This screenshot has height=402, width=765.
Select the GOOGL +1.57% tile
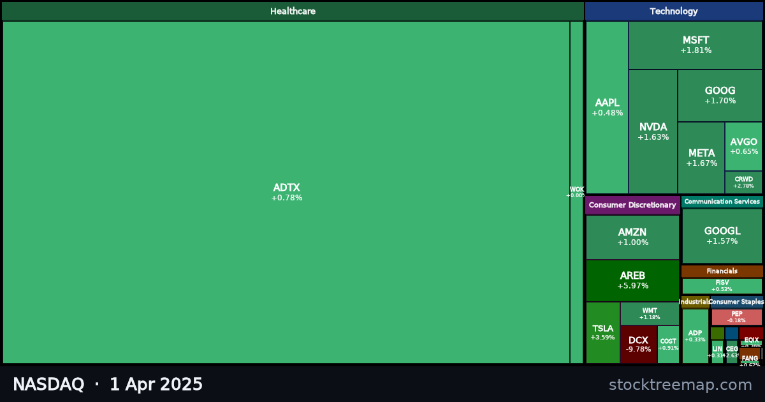coord(722,235)
